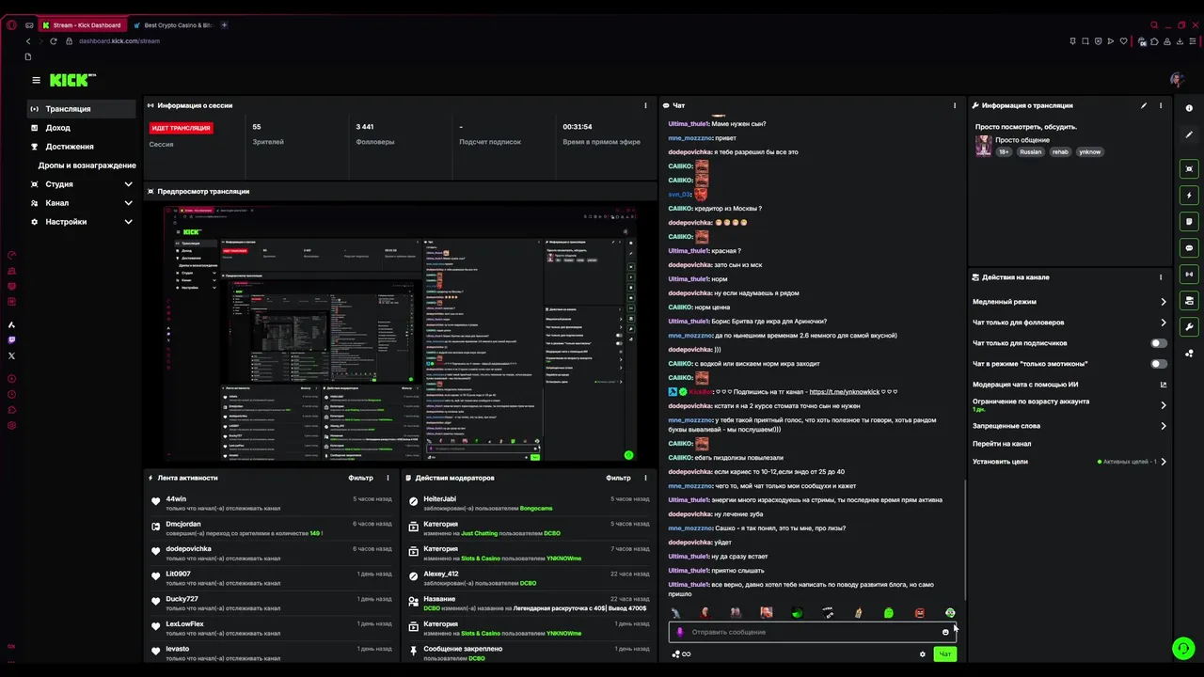Open Установить цели chevron
This screenshot has width=1204, height=677.
tap(1164, 462)
